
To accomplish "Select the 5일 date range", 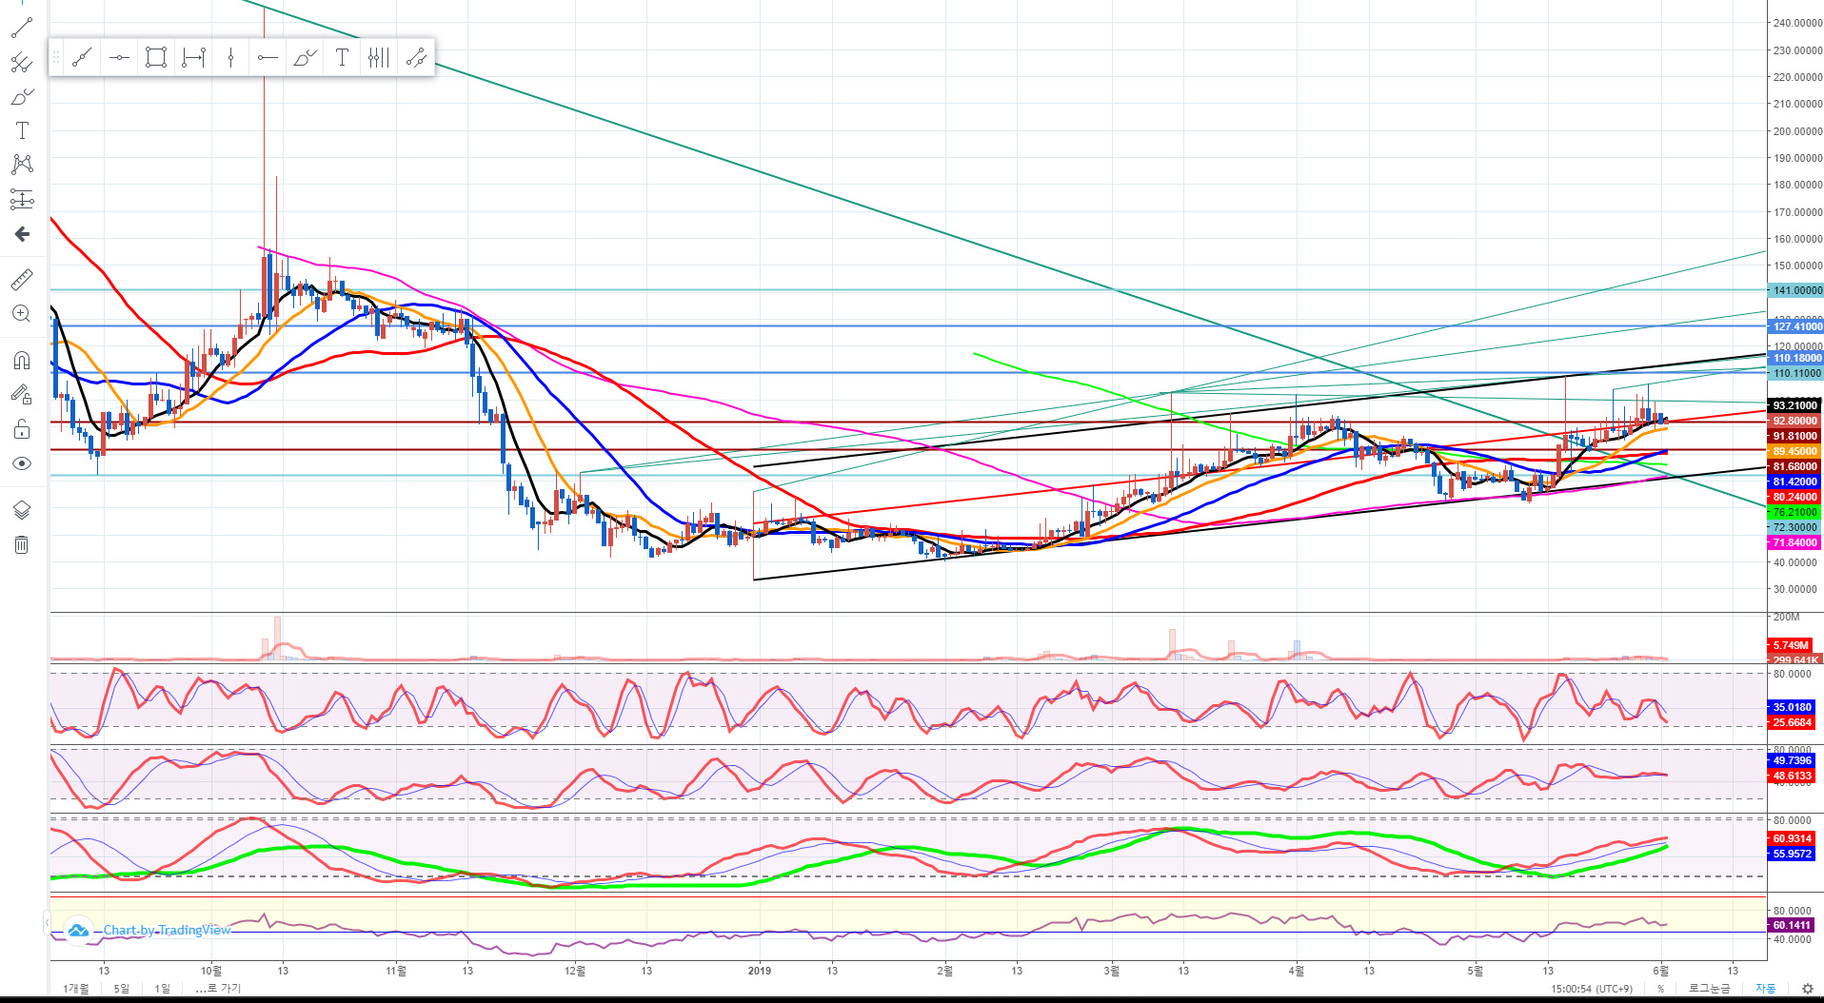I will [122, 989].
